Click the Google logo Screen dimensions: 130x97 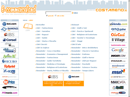coord(118,50)
